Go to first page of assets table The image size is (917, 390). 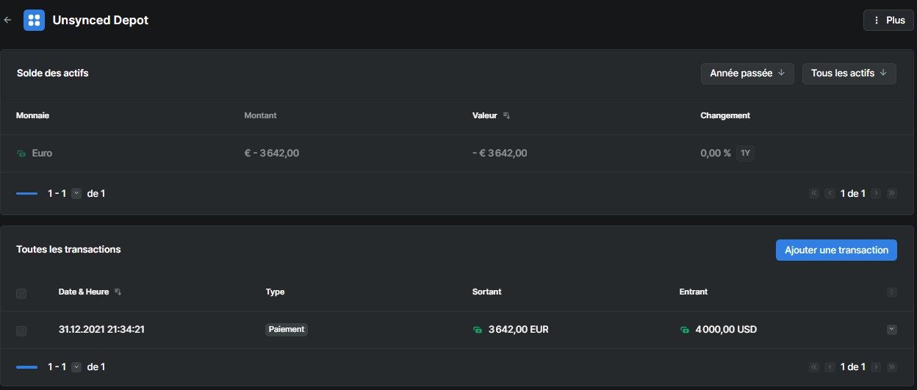813,194
